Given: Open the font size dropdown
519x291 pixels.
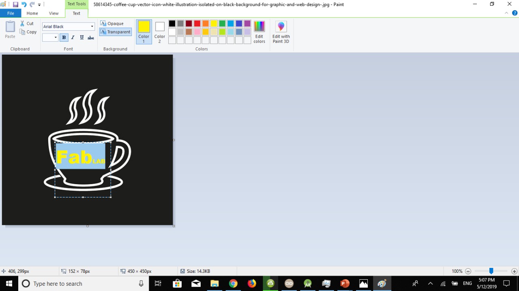Looking at the screenshot, I should pyautogui.click(x=56, y=38).
